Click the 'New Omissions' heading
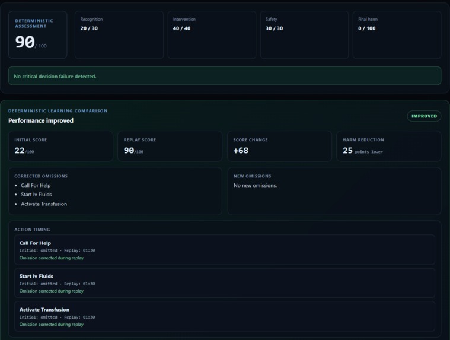 (x=252, y=176)
